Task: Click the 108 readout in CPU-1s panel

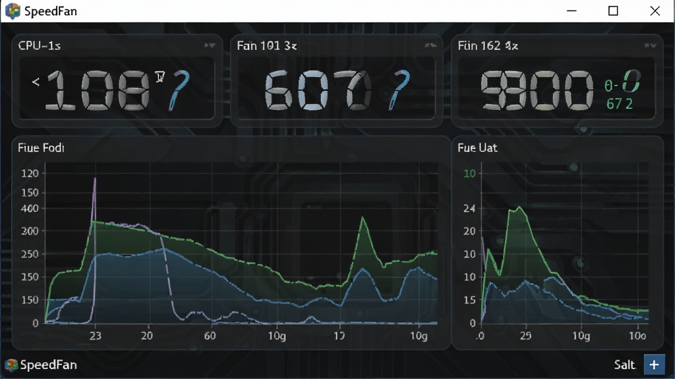Action: (x=98, y=91)
